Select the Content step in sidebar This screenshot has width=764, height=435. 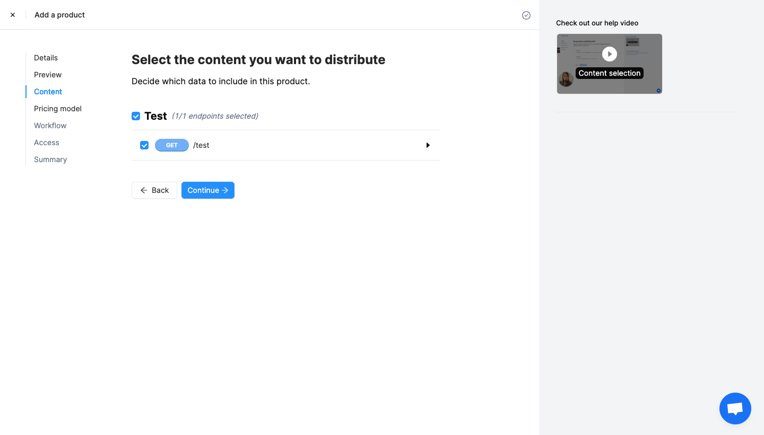[x=48, y=92]
